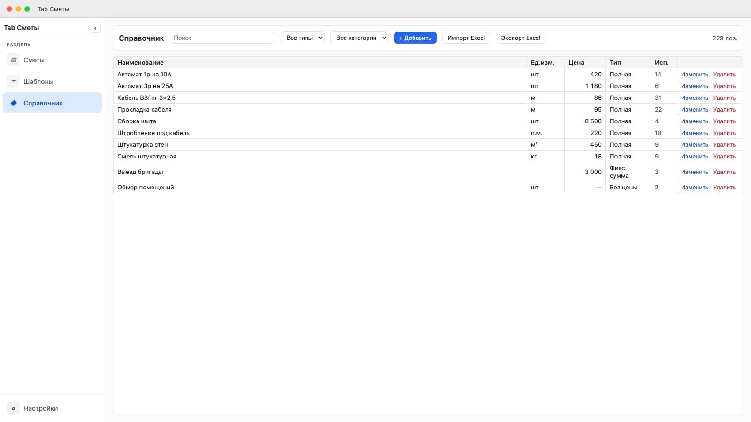Screen dimensions: 751x422
Task: Click the 229 поз. counter
Action: [725, 38]
